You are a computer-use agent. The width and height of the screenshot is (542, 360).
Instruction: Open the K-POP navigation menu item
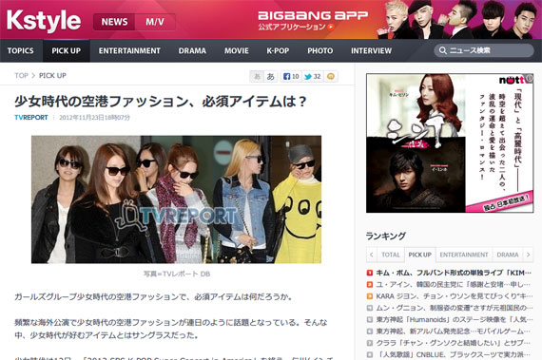[x=278, y=50]
